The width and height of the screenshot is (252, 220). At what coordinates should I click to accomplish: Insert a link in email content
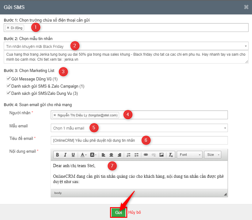pyautogui.click(x=146, y=155)
